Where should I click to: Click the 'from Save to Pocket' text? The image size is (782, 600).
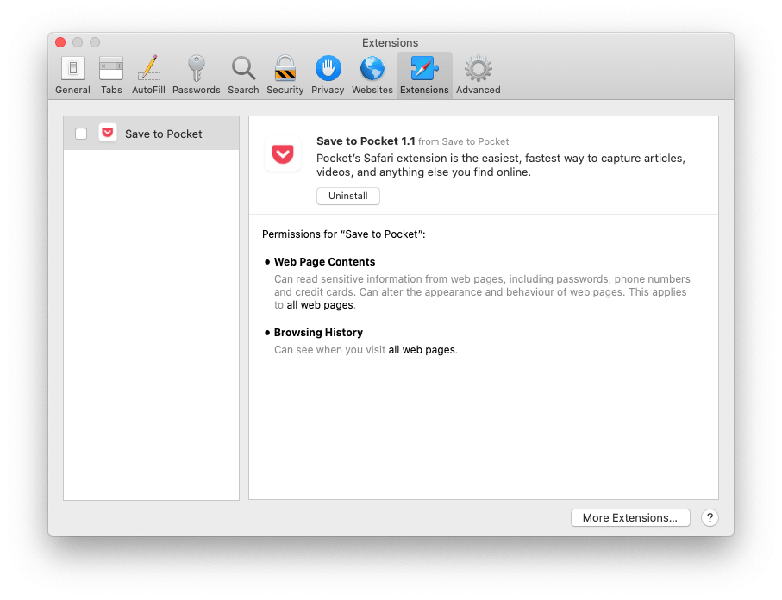(463, 141)
